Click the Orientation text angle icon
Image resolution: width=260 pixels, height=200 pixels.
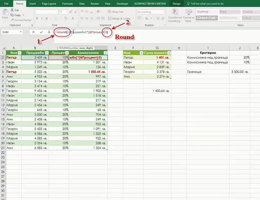point(98,12)
